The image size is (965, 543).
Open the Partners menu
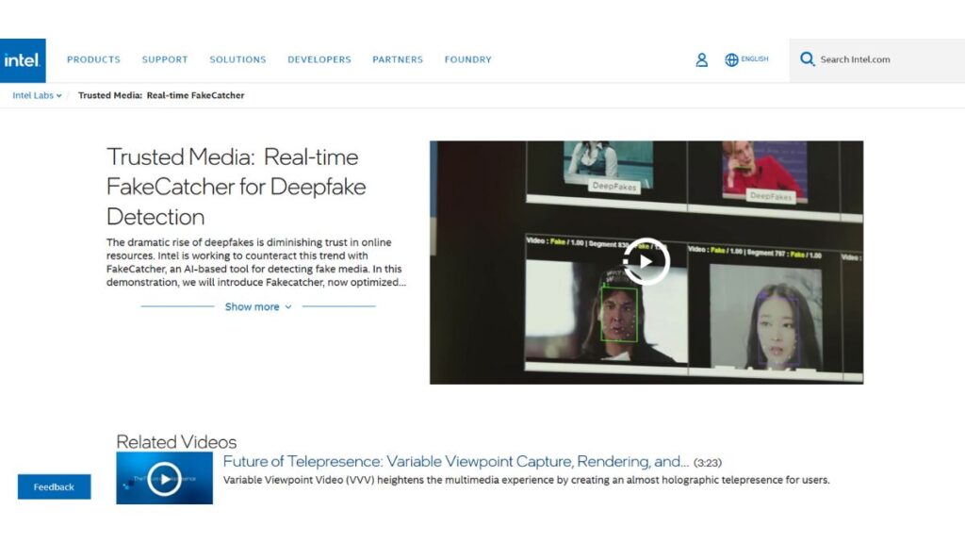coord(398,59)
